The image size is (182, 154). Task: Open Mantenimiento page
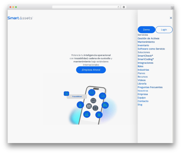pyautogui.click(x=146, y=42)
